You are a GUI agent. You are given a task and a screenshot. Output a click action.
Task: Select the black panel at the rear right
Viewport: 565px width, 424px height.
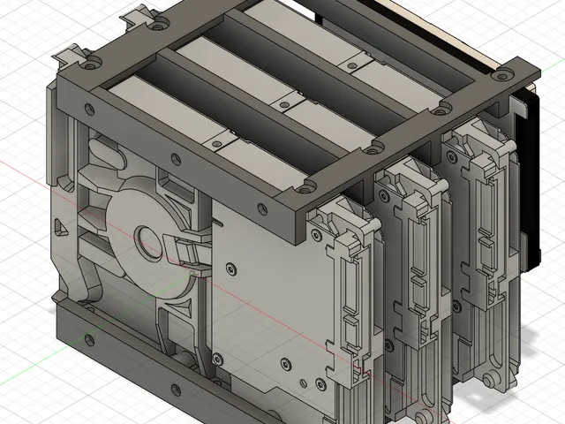tap(528, 180)
